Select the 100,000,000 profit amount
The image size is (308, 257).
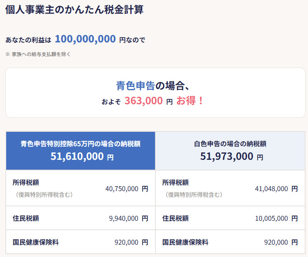click(85, 39)
